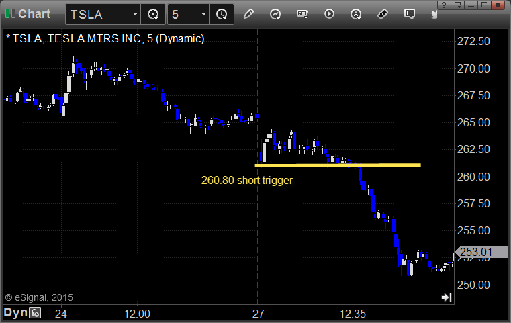This screenshot has height=323, width=511.
Task: Select the pencil drawing tools icon
Action: (248, 14)
